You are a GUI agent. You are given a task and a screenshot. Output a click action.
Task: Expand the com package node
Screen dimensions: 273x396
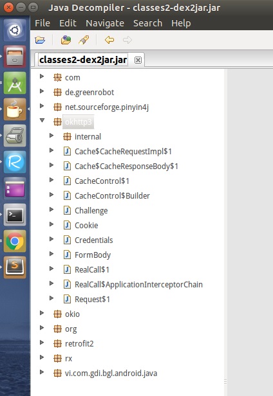pyautogui.click(x=42, y=76)
